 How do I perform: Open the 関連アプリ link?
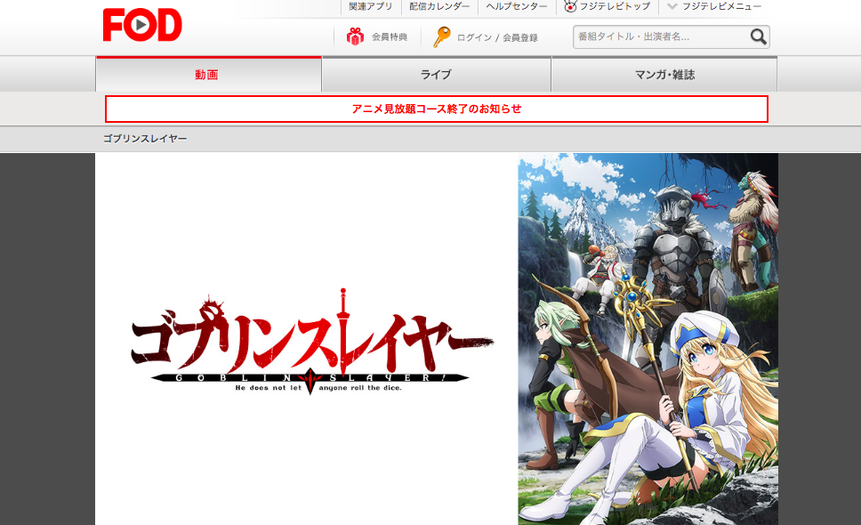point(371,6)
